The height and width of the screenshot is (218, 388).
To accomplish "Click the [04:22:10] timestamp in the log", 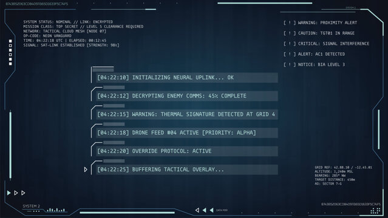I will click(113, 78).
